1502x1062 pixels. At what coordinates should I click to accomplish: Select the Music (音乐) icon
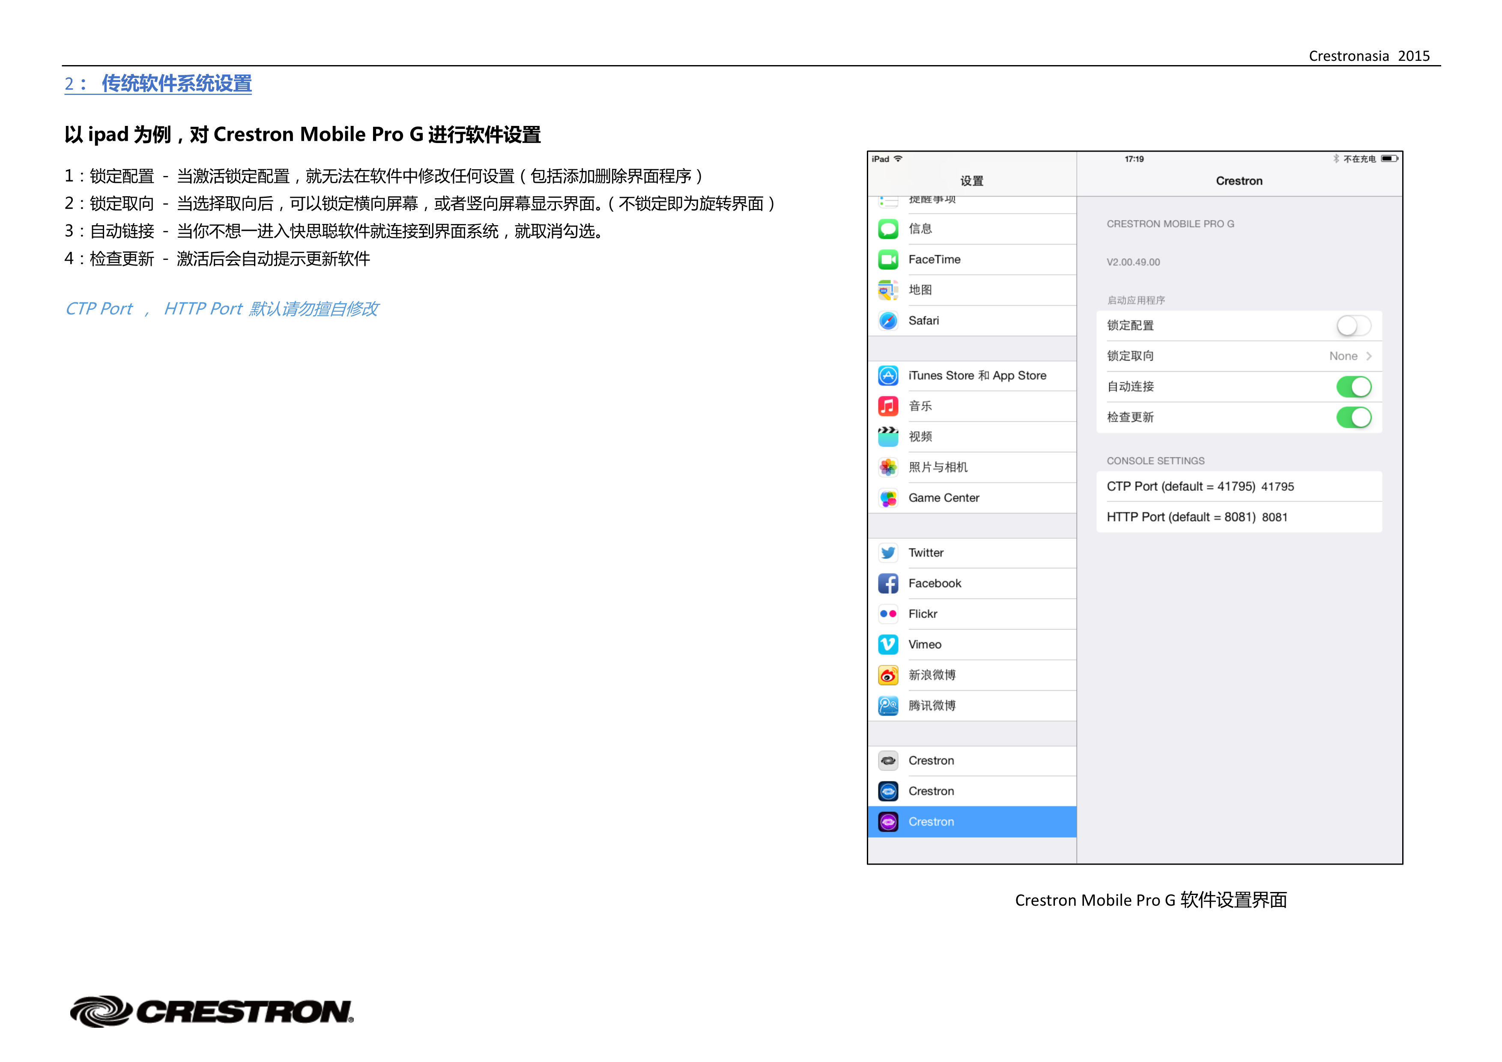(x=888, y=406)
